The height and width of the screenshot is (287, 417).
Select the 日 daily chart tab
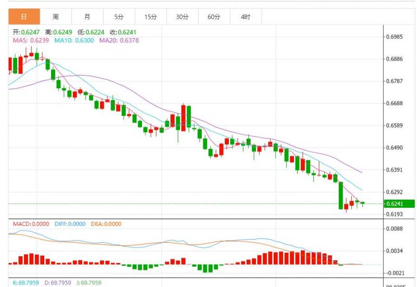pos(24,17)
